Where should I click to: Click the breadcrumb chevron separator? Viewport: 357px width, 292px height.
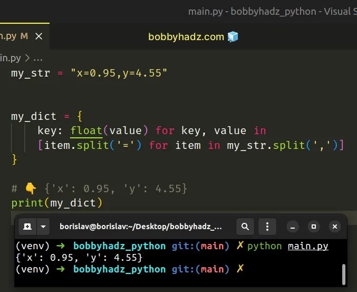[27, 58]
